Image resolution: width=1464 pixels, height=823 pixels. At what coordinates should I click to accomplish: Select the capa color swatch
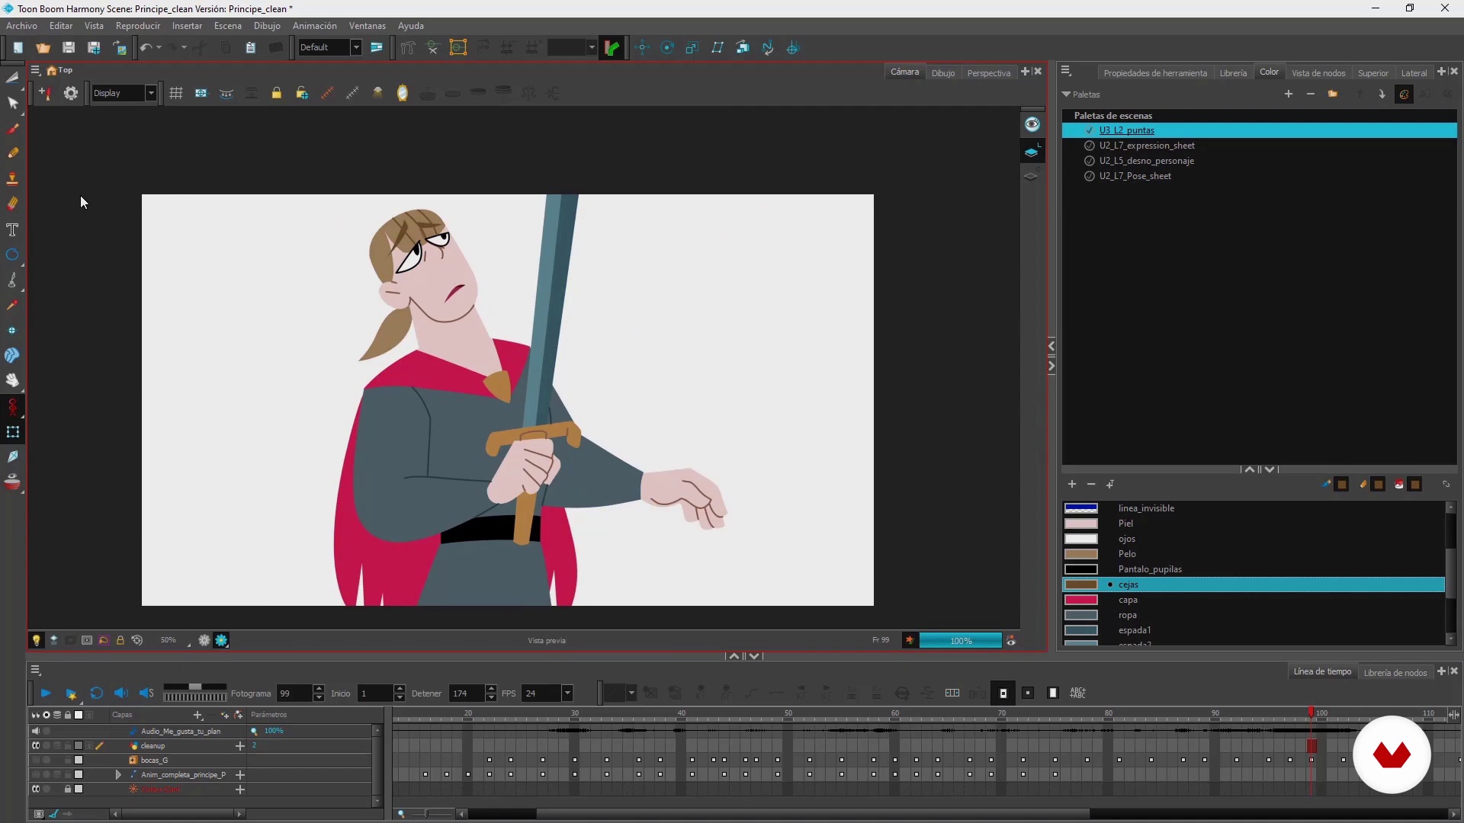1081,600
